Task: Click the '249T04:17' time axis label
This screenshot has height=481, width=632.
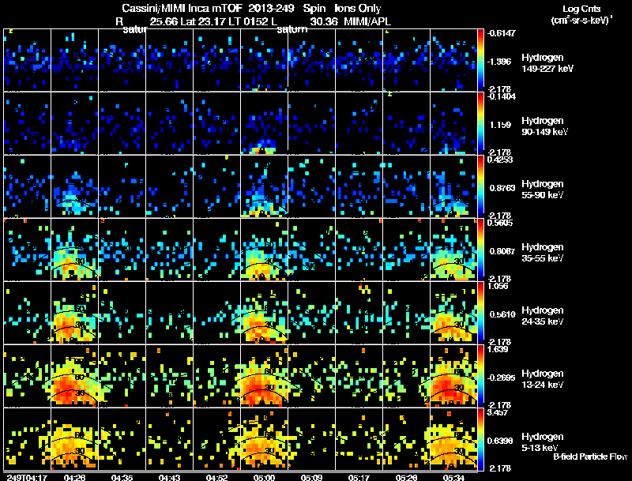Action: [x=27, y=477]
